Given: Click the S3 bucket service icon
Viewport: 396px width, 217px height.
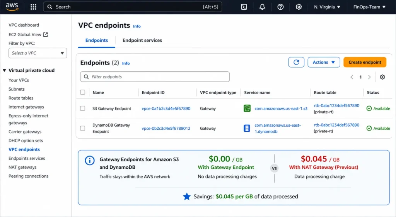Looking at the screenshot, I should [247, 108].
